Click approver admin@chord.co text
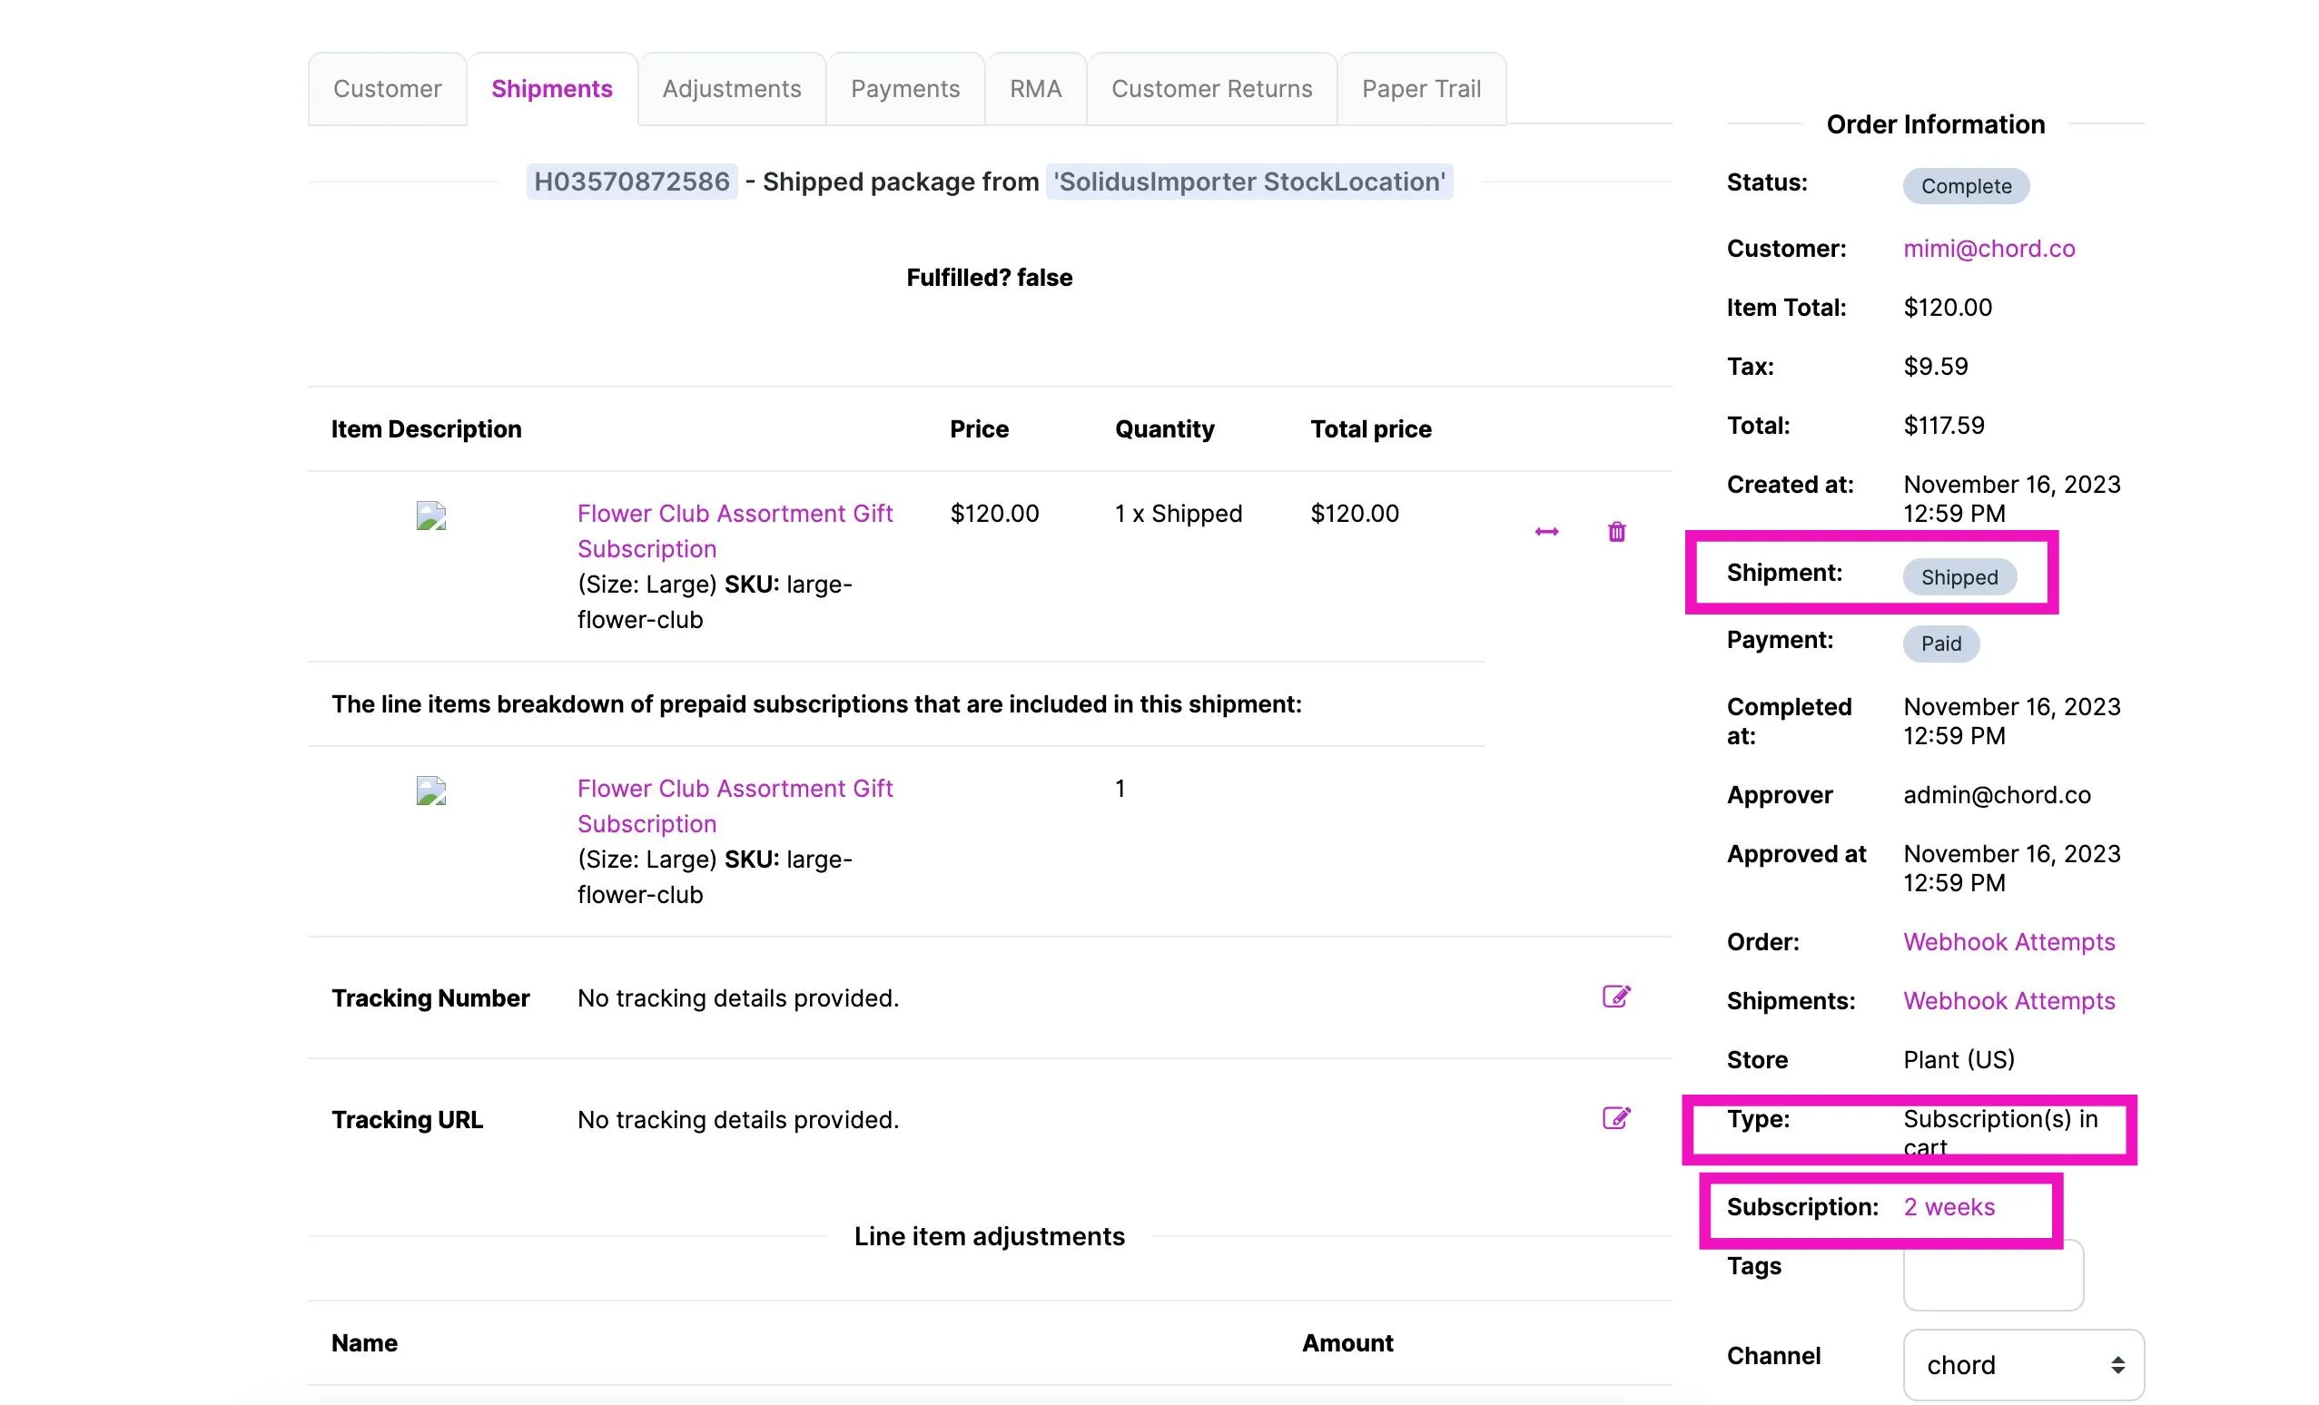Image resolution: width=2319 pixels, height=1405 pixels. (1996, 795)
